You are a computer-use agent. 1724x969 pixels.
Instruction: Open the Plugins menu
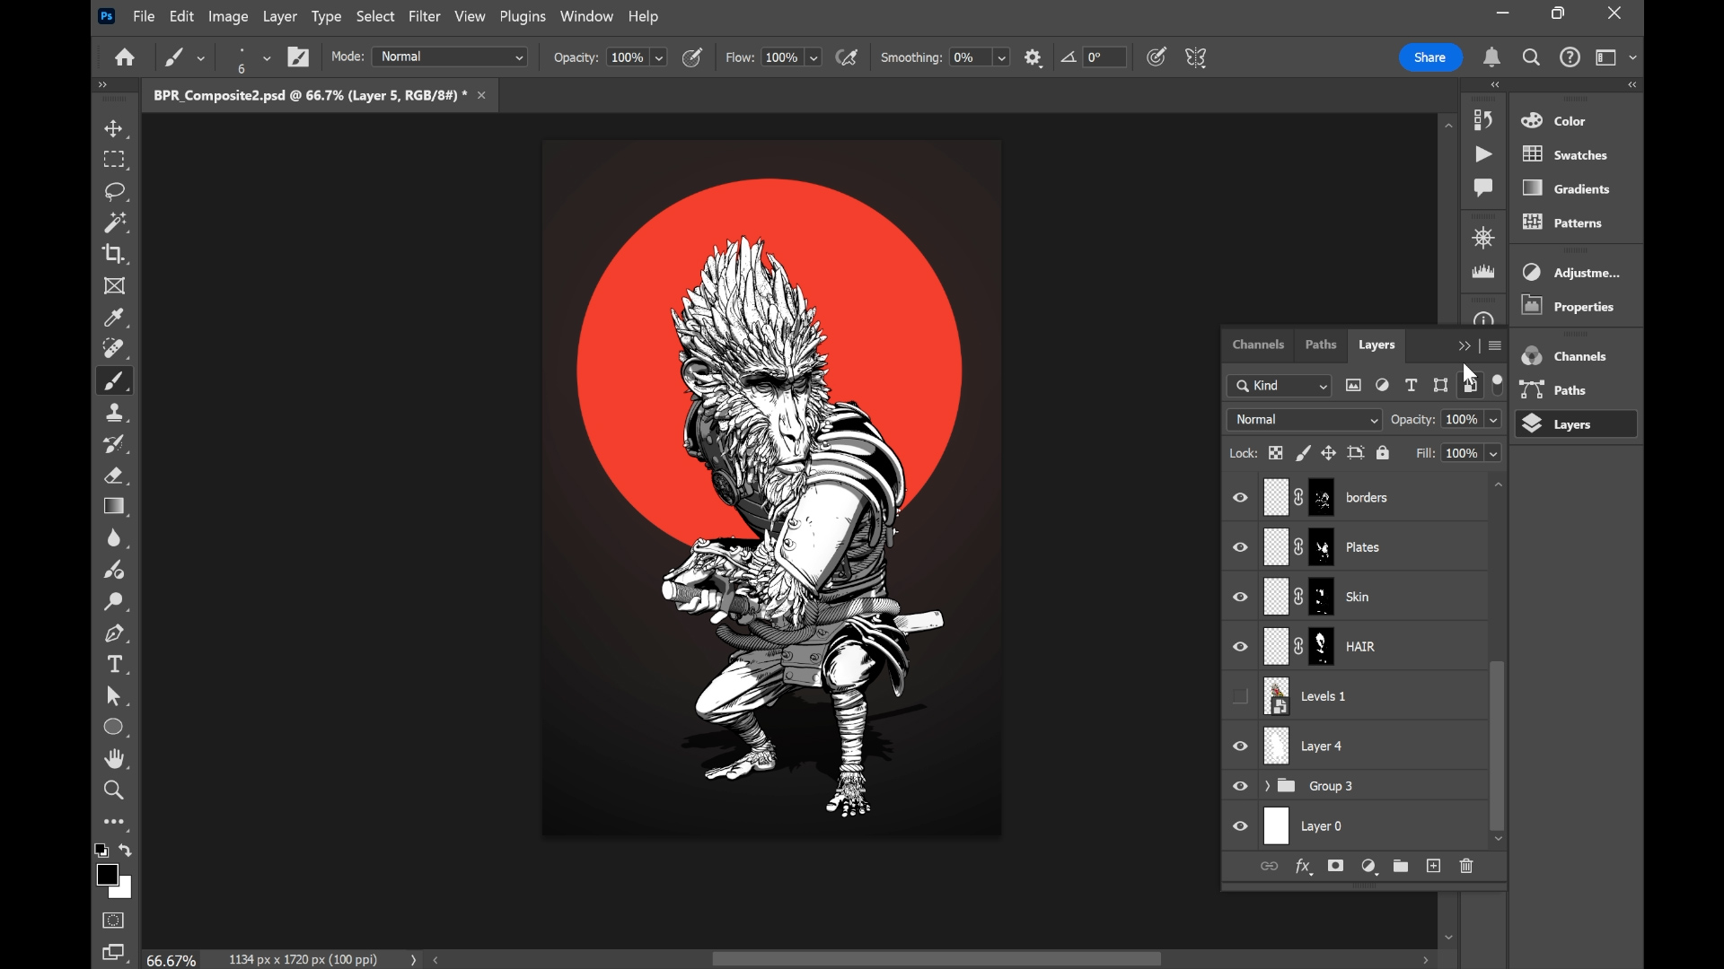tap(523, 16)
